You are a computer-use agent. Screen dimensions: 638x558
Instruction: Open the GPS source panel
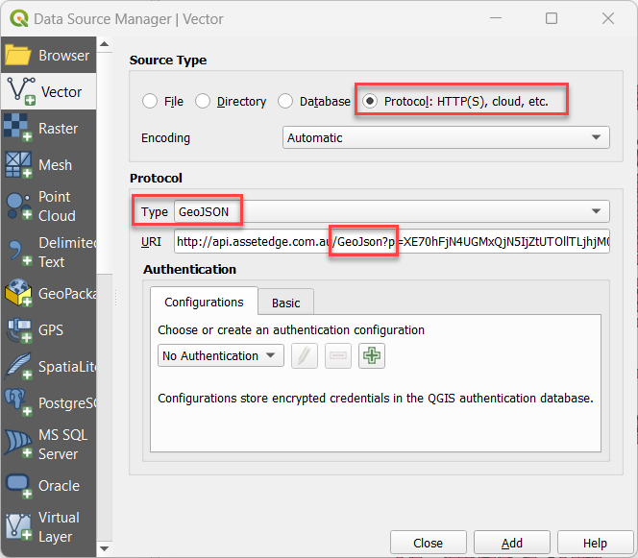(48, 329)
